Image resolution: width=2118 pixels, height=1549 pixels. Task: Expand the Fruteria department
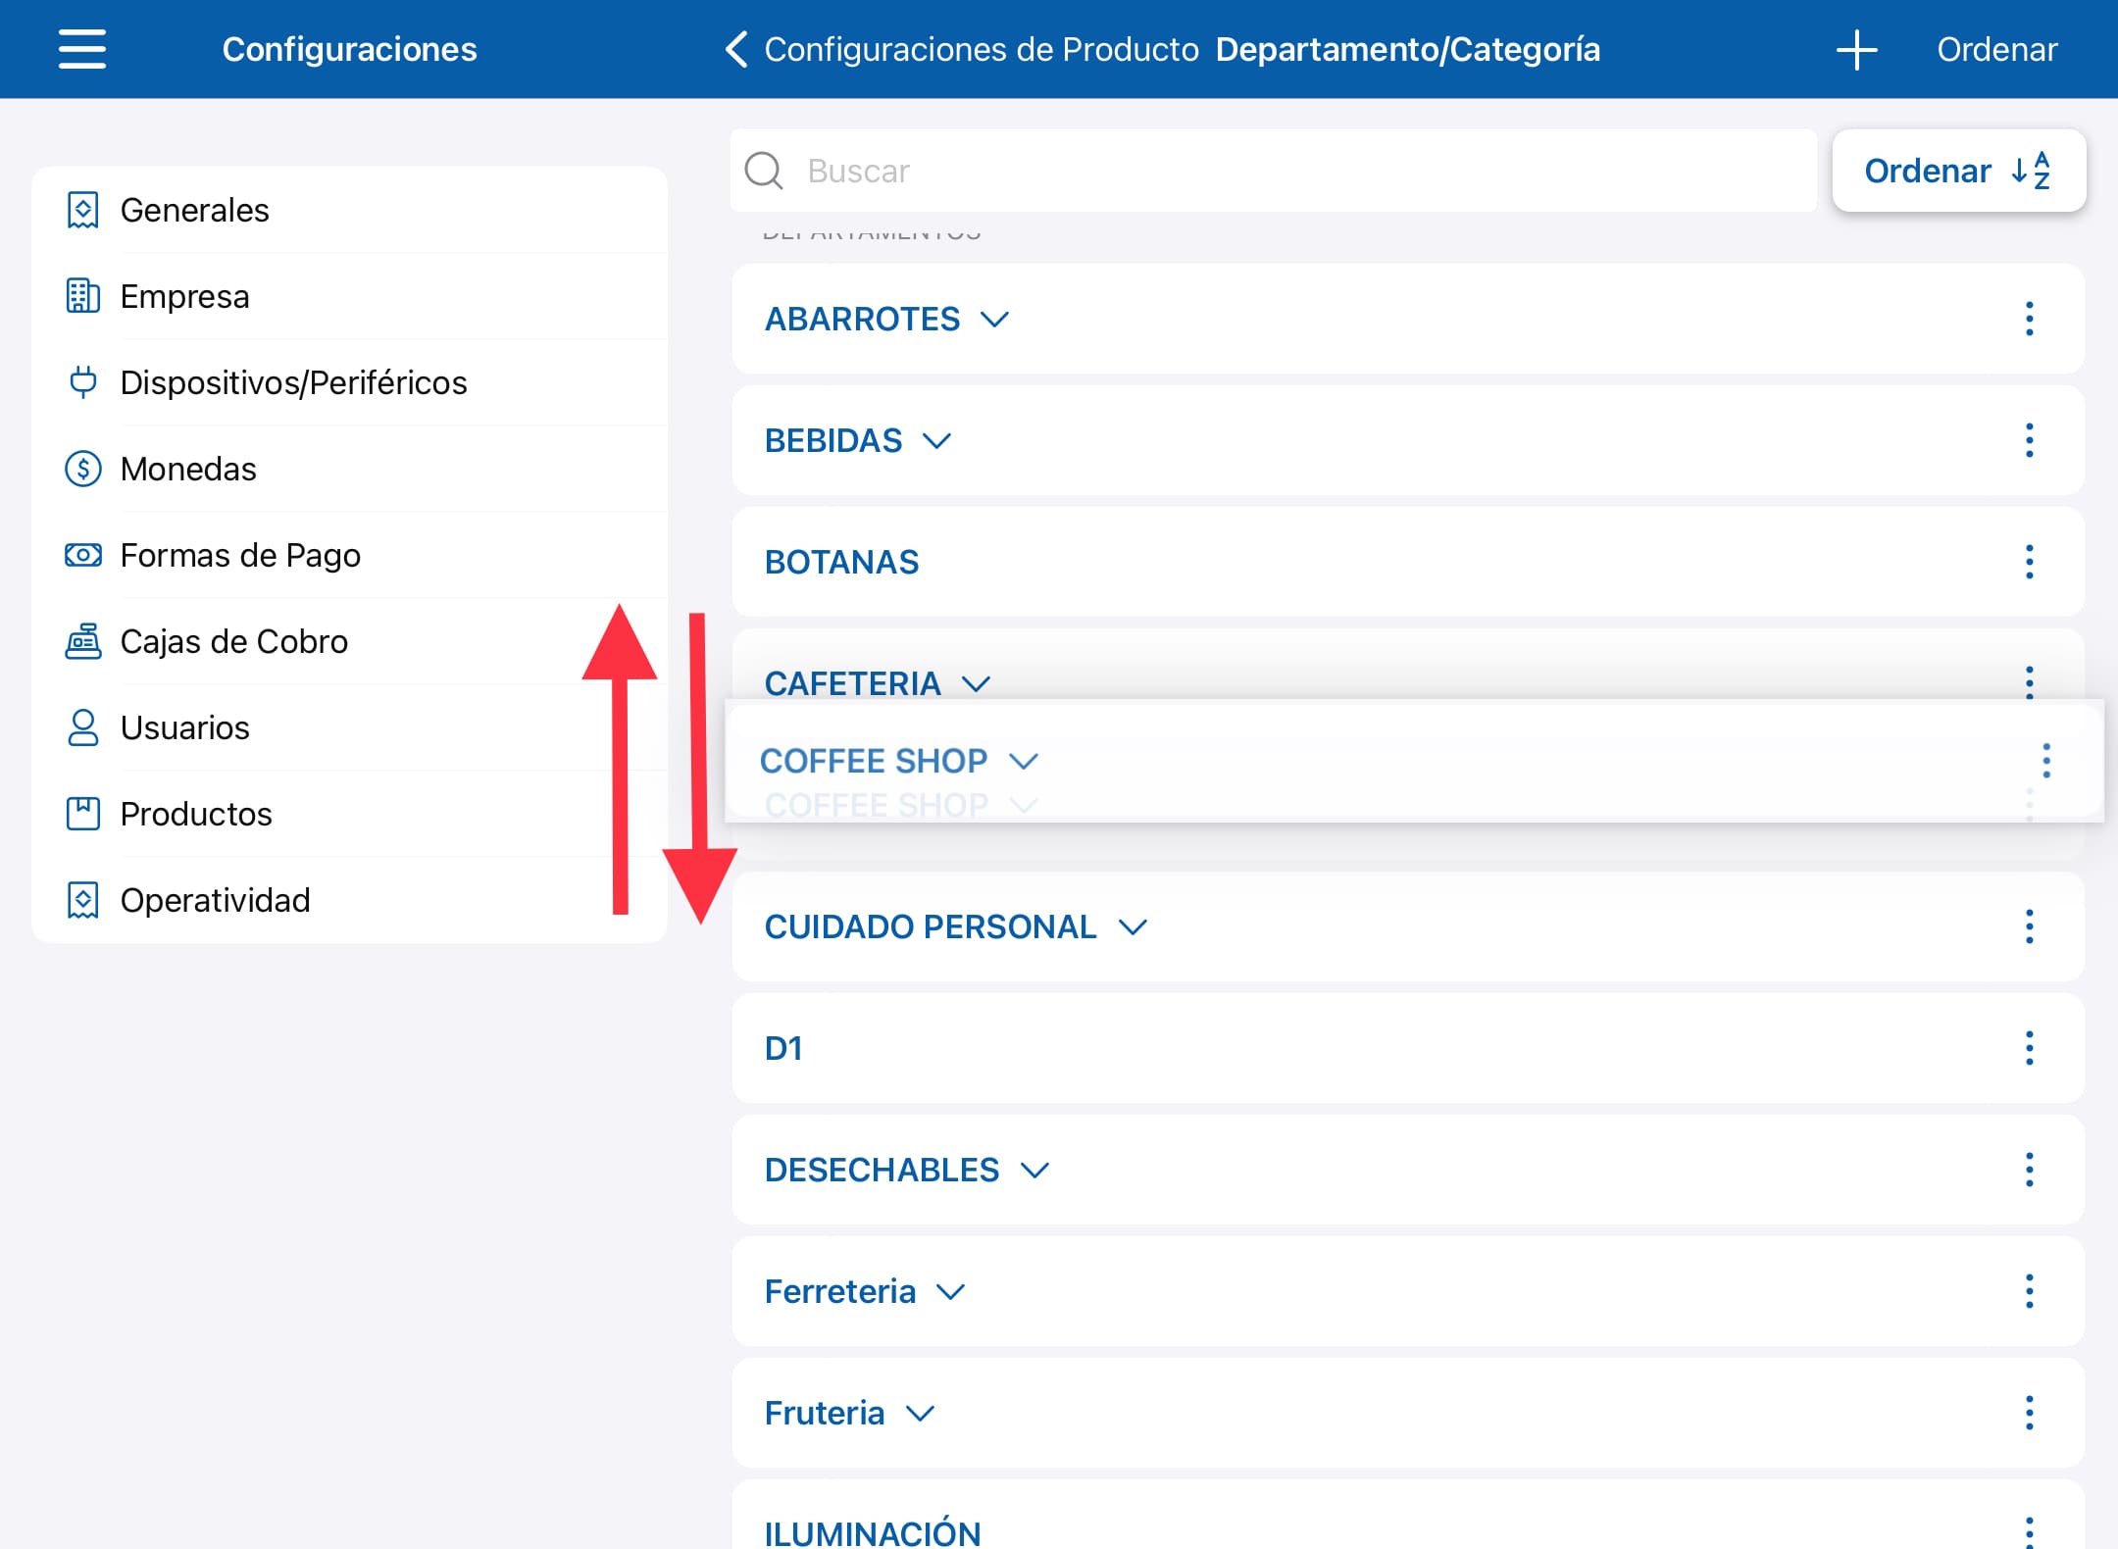point(920,1414)
